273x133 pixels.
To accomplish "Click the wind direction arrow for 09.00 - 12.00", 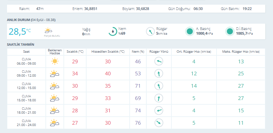I will [159, 74].
